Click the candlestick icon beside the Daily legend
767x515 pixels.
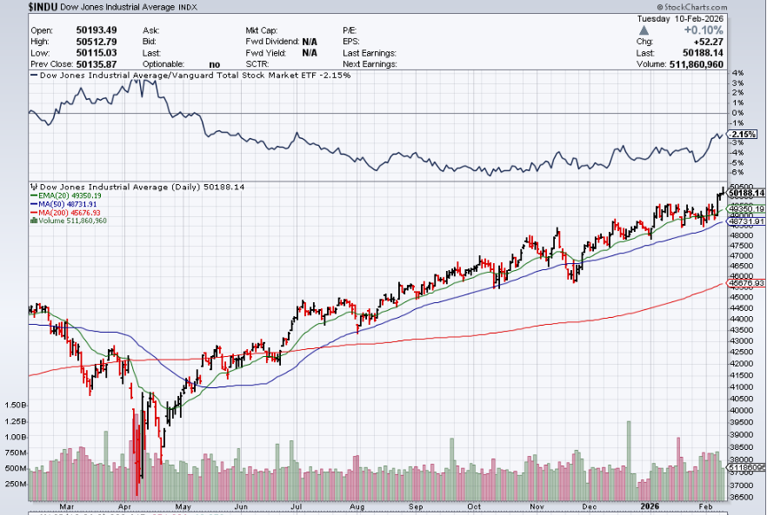pos(34,187)
